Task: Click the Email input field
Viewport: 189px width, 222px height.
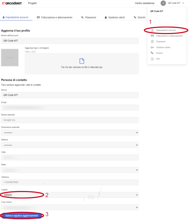Action: point(70,108)
